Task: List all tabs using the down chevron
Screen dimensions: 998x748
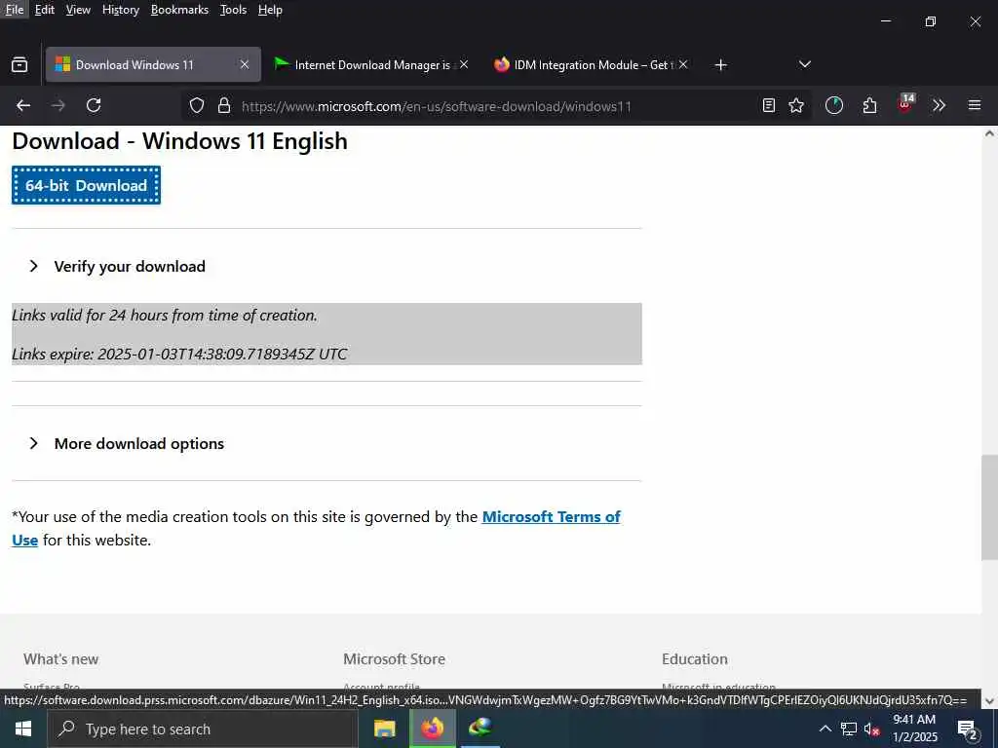Action: pyautogui.click(x=804, y=64)
